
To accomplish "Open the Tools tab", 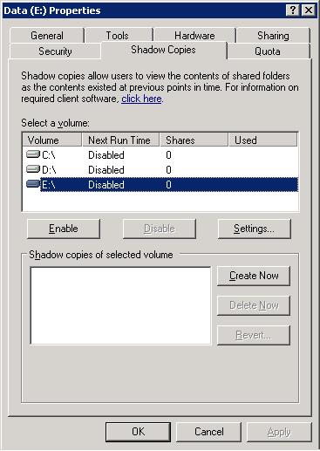I will point(119,36).
